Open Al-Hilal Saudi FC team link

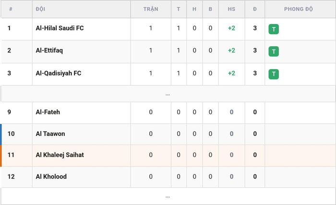pos(60,28)
